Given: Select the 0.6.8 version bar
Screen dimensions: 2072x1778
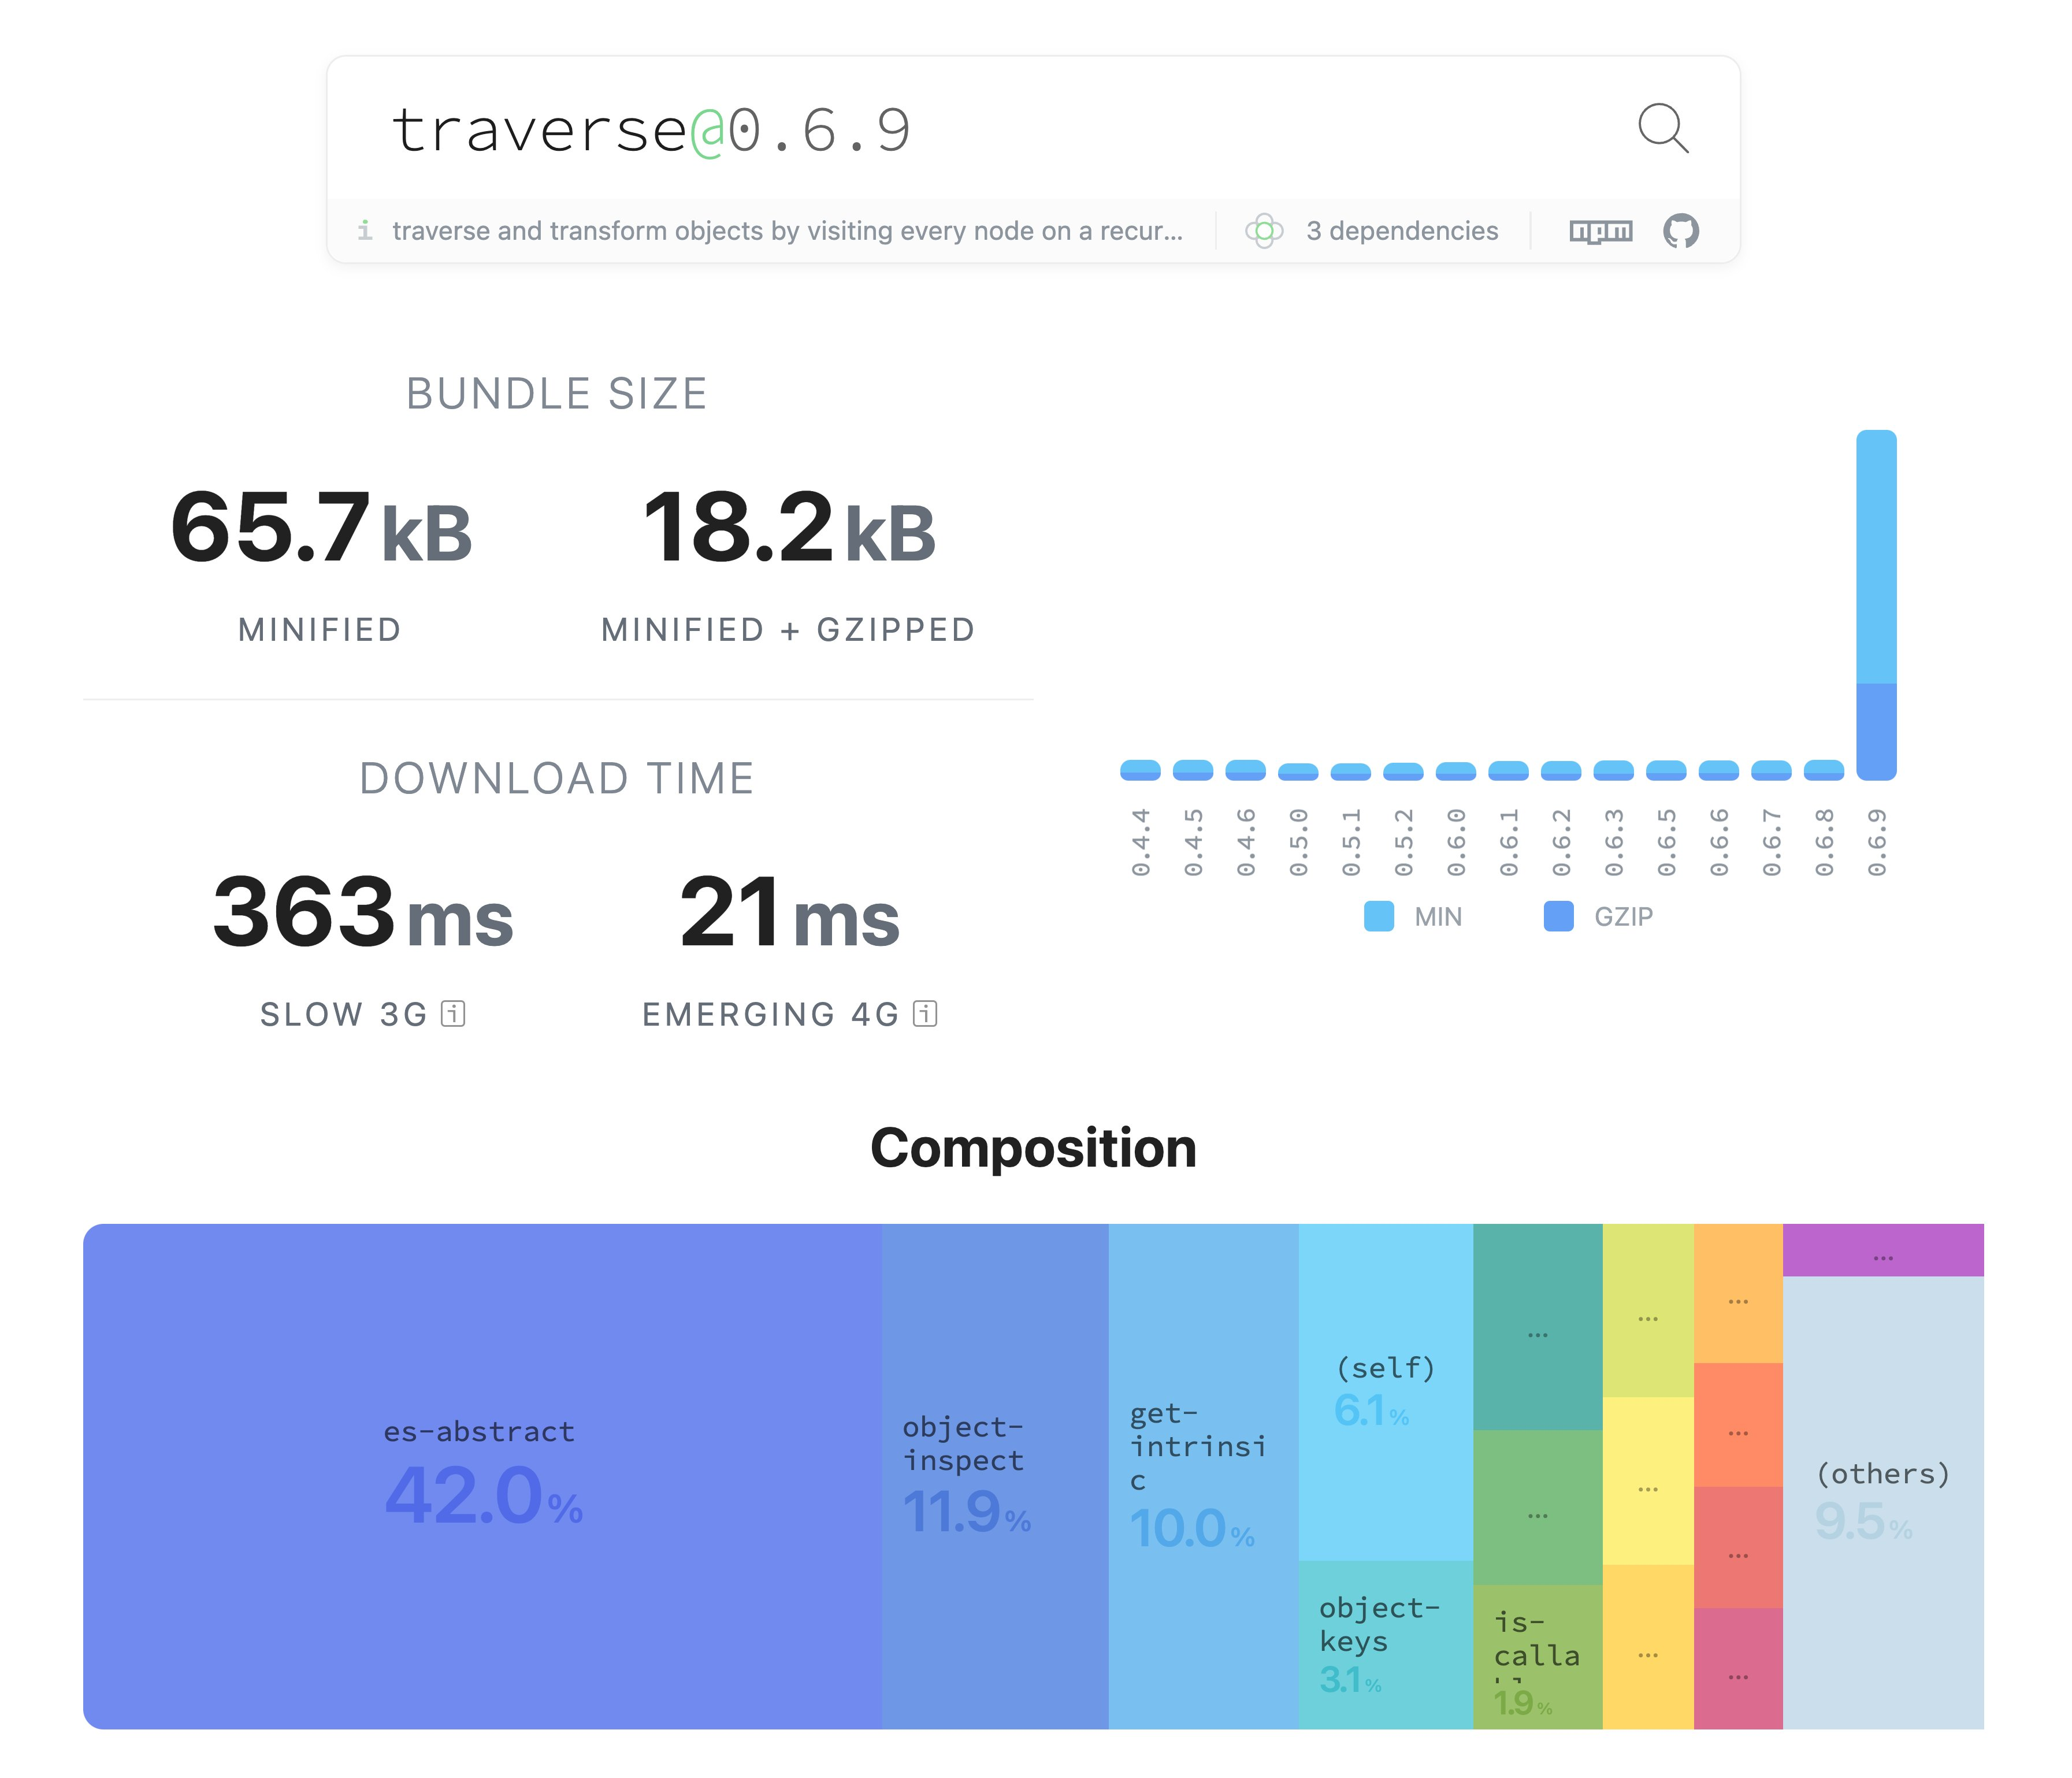Looking at the screenshot, I should point(1823,769).
